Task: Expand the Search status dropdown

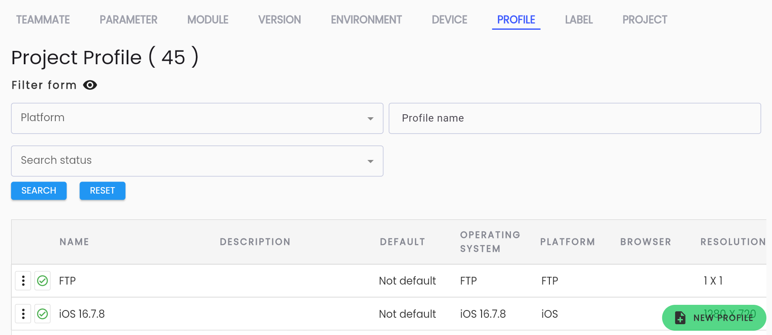Action: (197, 161)
